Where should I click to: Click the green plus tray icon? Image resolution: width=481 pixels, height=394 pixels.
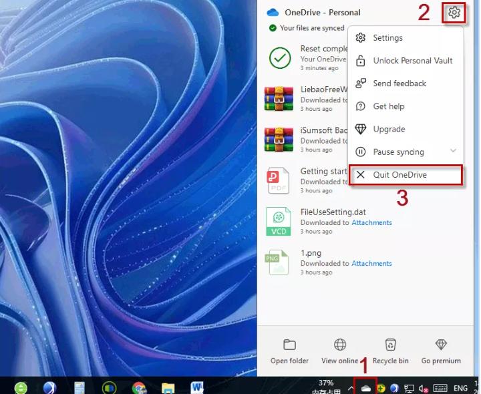click(381, 388)
